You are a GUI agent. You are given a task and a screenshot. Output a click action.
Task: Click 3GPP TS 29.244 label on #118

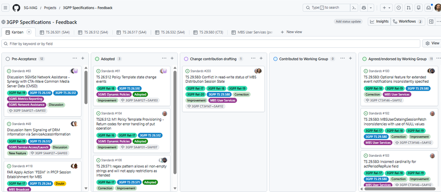click(40, 184)
